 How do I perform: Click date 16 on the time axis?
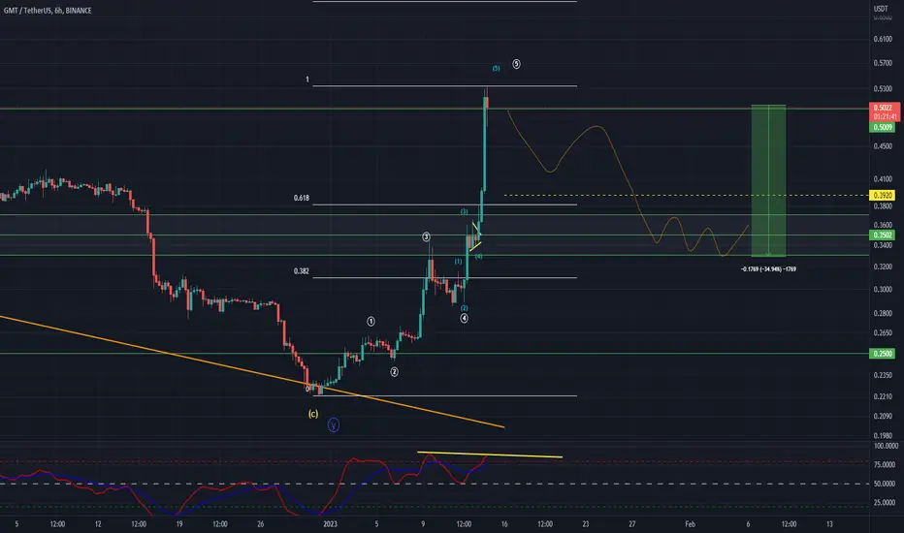pos(504,524)
